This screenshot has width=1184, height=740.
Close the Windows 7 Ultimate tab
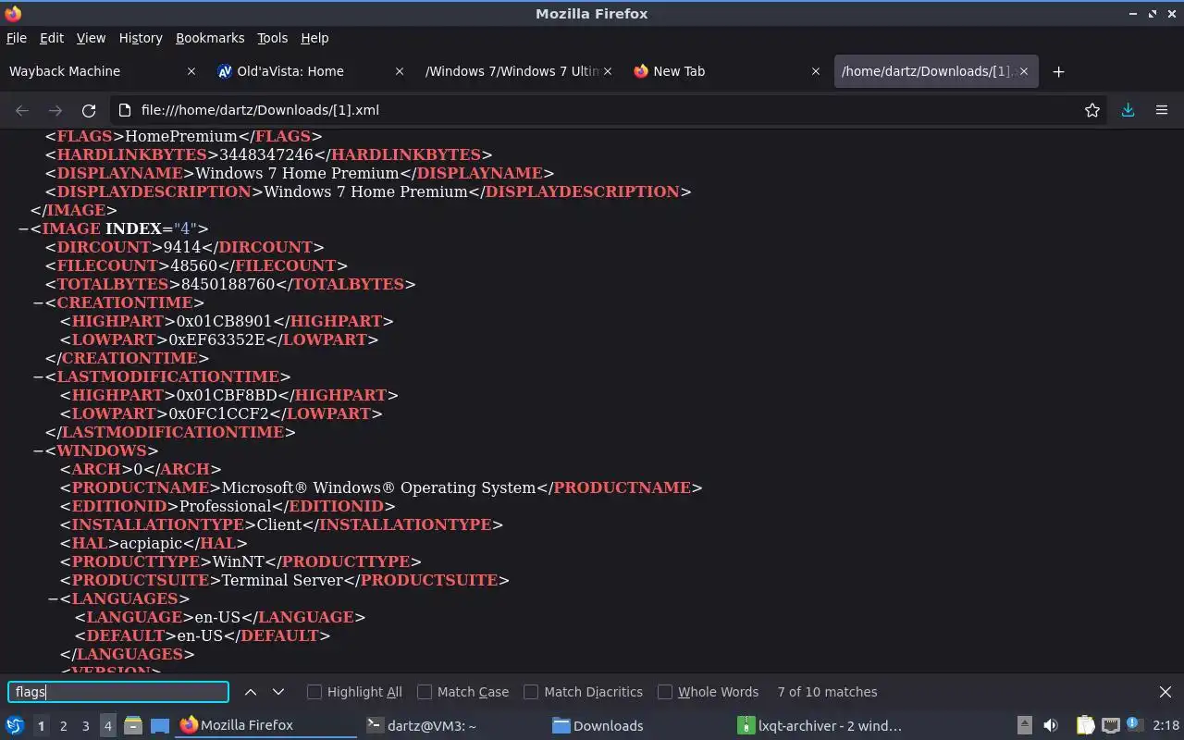tap(608, 71)
